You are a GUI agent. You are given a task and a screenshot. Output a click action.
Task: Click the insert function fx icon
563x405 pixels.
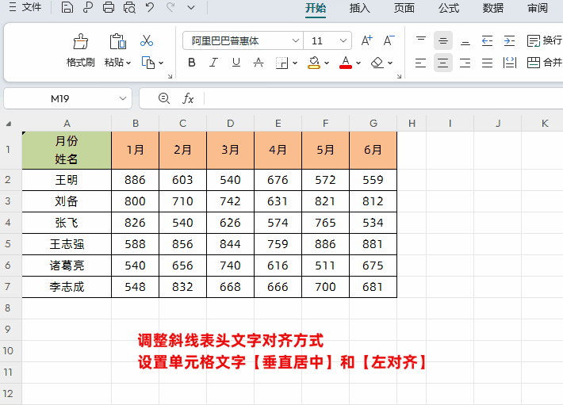coord(188,98)
